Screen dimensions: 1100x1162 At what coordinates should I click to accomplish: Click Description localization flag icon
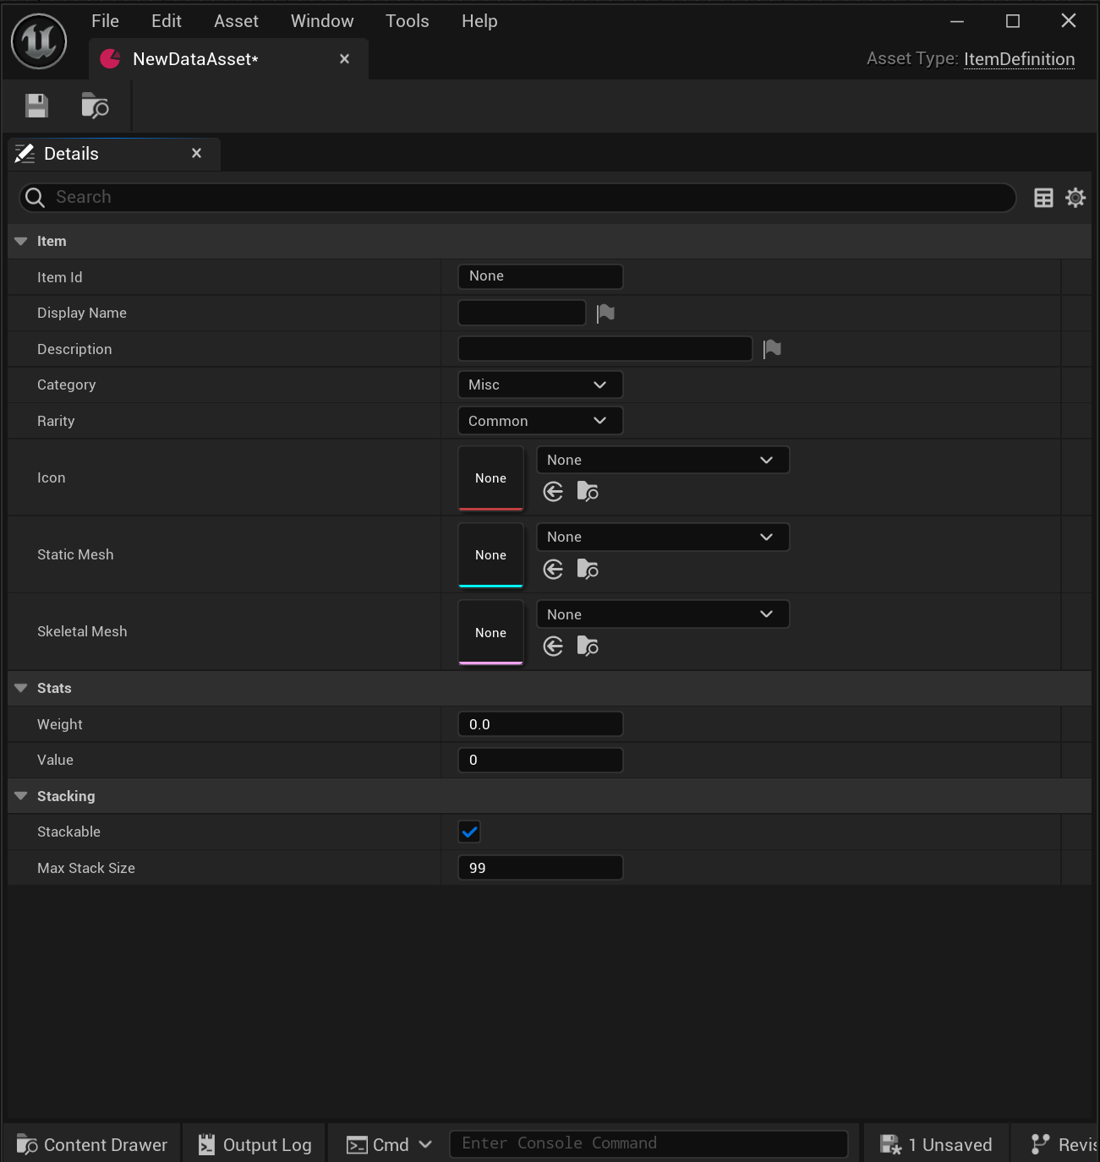pyautogui.click(x=772, y=349)
